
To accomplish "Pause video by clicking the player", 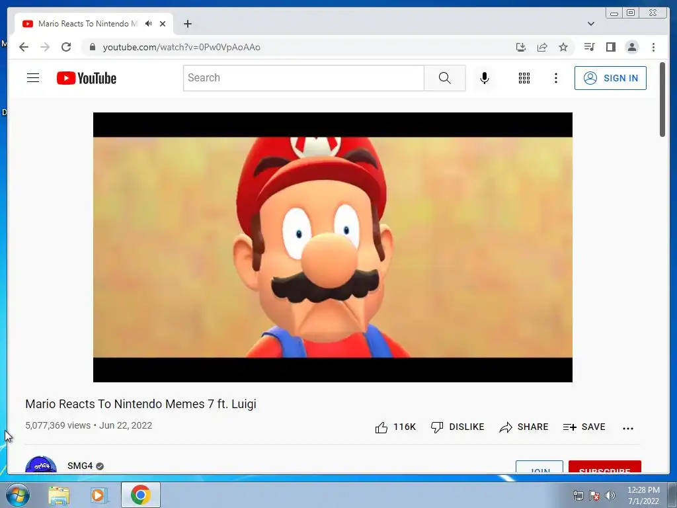I will pos(333,247).
